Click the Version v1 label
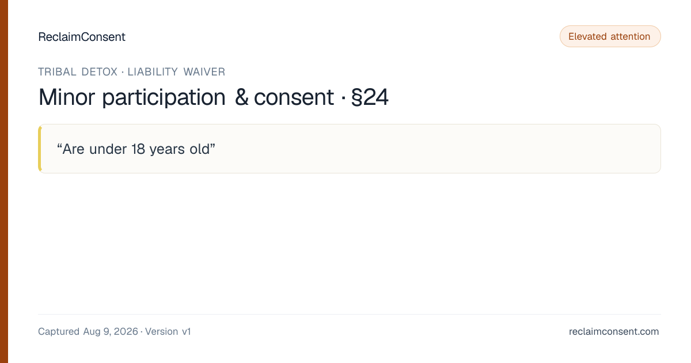The image size is (691, 363). click(168, 331)
